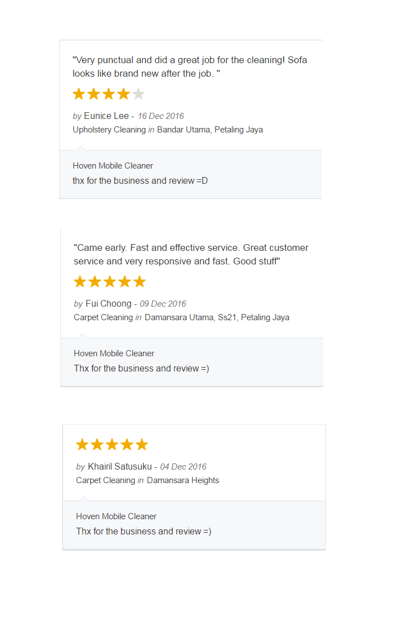Screen dimensions: 412x619
Task: Click the first gold star in Eunice Lee's rating
Action: click(79, 94)
